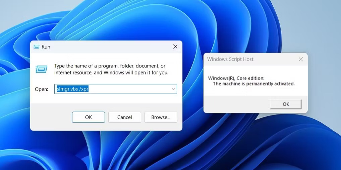
Task: Confirm OK in Windows Script Host
Action: [x=286, y=104]
